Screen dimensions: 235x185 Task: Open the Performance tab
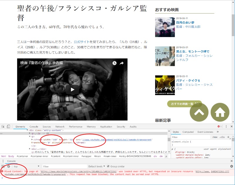tap(75, 127)
